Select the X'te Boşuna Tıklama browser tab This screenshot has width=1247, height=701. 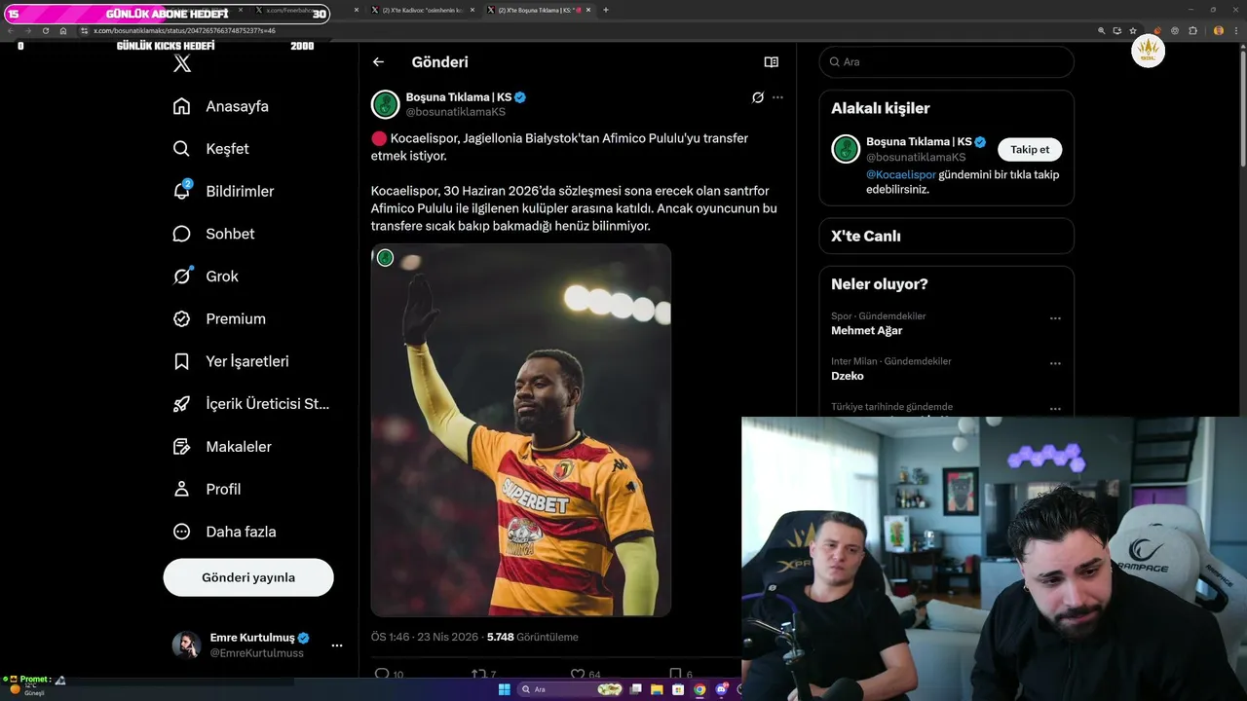tap(540, 10)
